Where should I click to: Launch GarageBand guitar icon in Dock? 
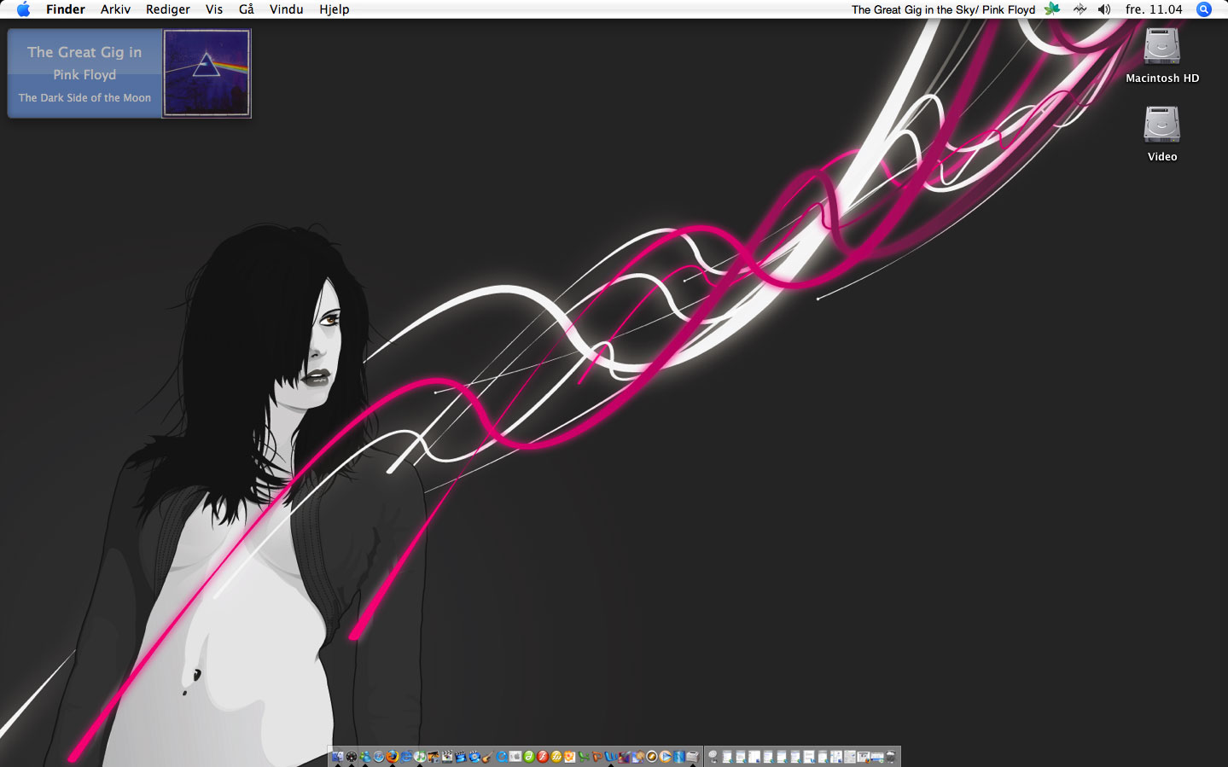(x=487, y=756)
